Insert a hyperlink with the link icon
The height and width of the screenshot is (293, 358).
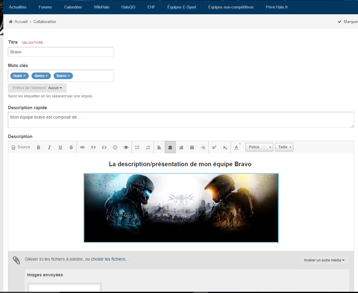point(82,147)
